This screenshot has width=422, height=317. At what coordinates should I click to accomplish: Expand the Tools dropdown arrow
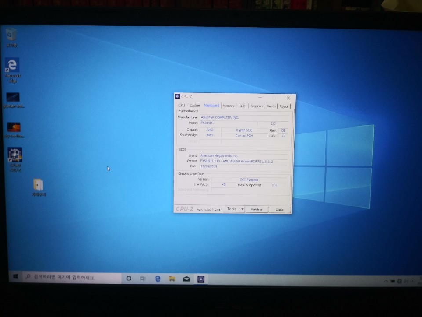point(242,209)
